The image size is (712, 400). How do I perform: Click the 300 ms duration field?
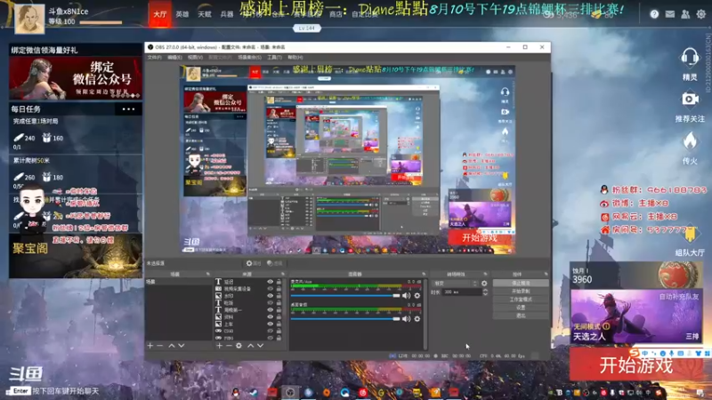462,292
